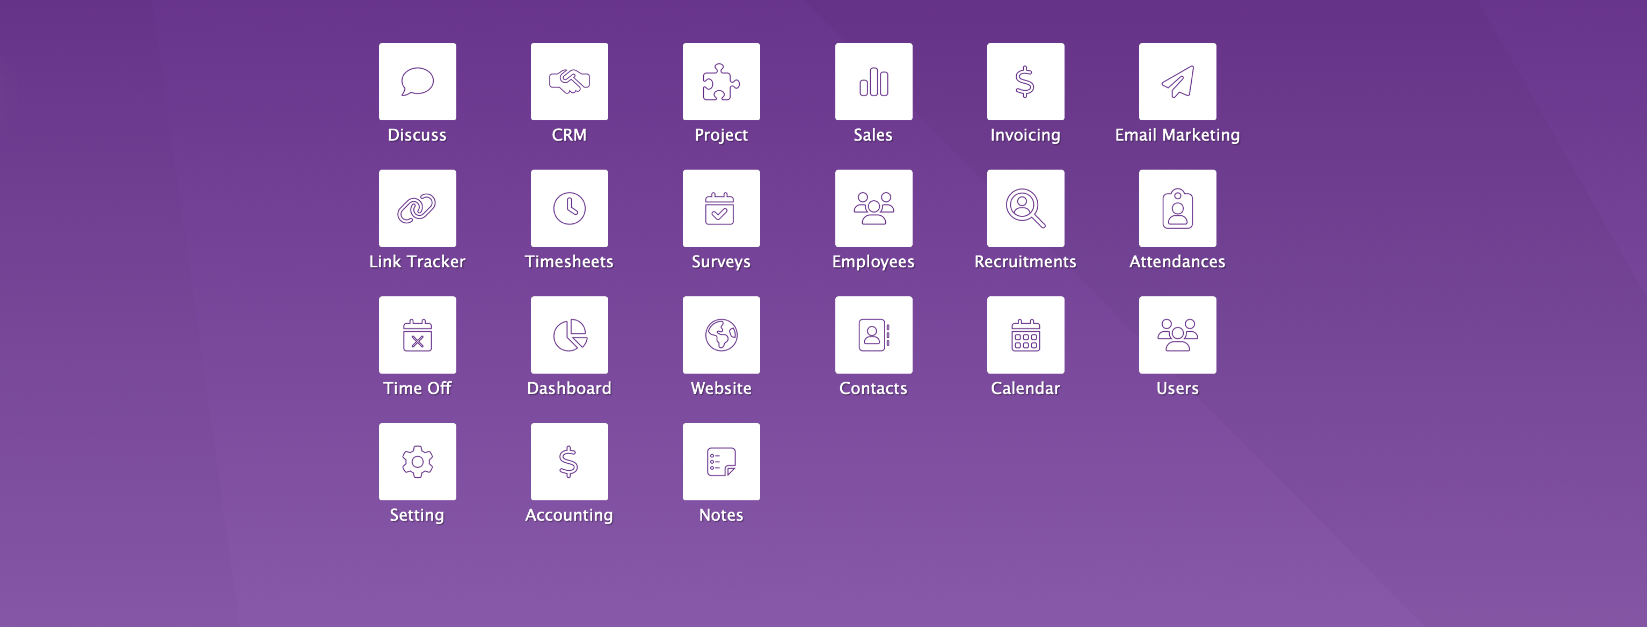Open the Dashboard pie chart icon

569,334
